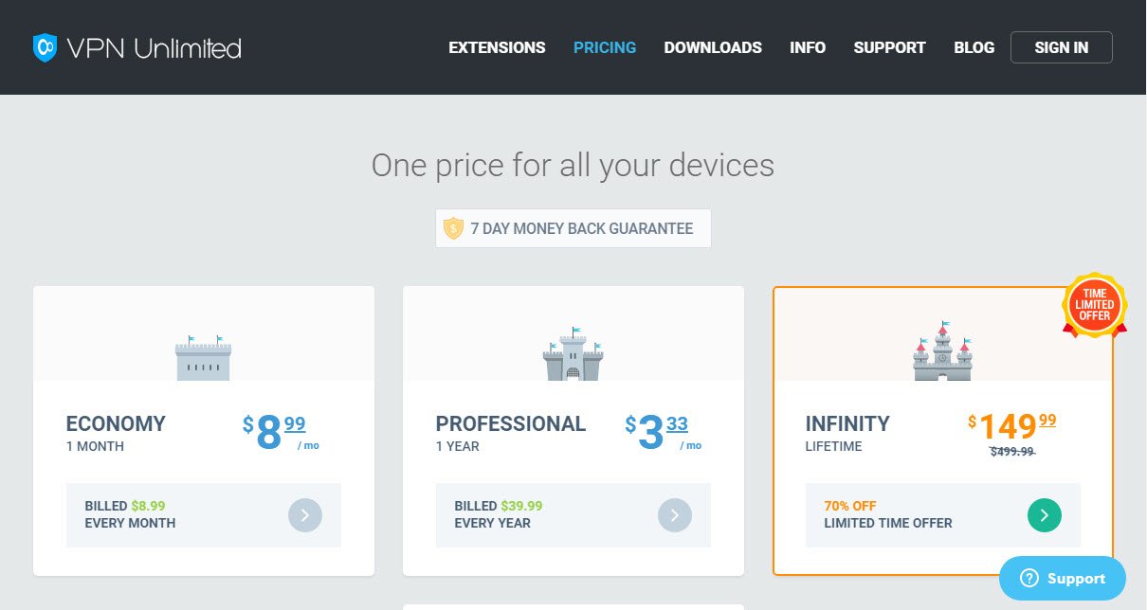1147x610 pixels.
Task: Click the Economy plan fortress icon
Action: tap(203, 358)
